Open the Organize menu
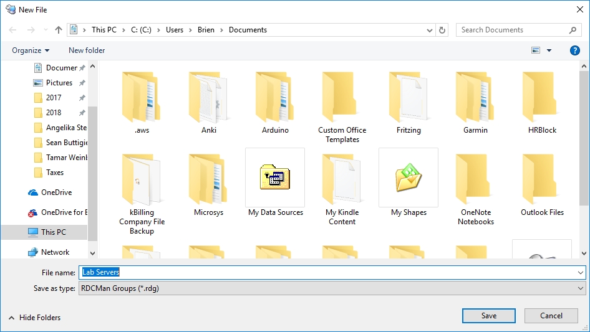590x332 pixels. [31, 50]
